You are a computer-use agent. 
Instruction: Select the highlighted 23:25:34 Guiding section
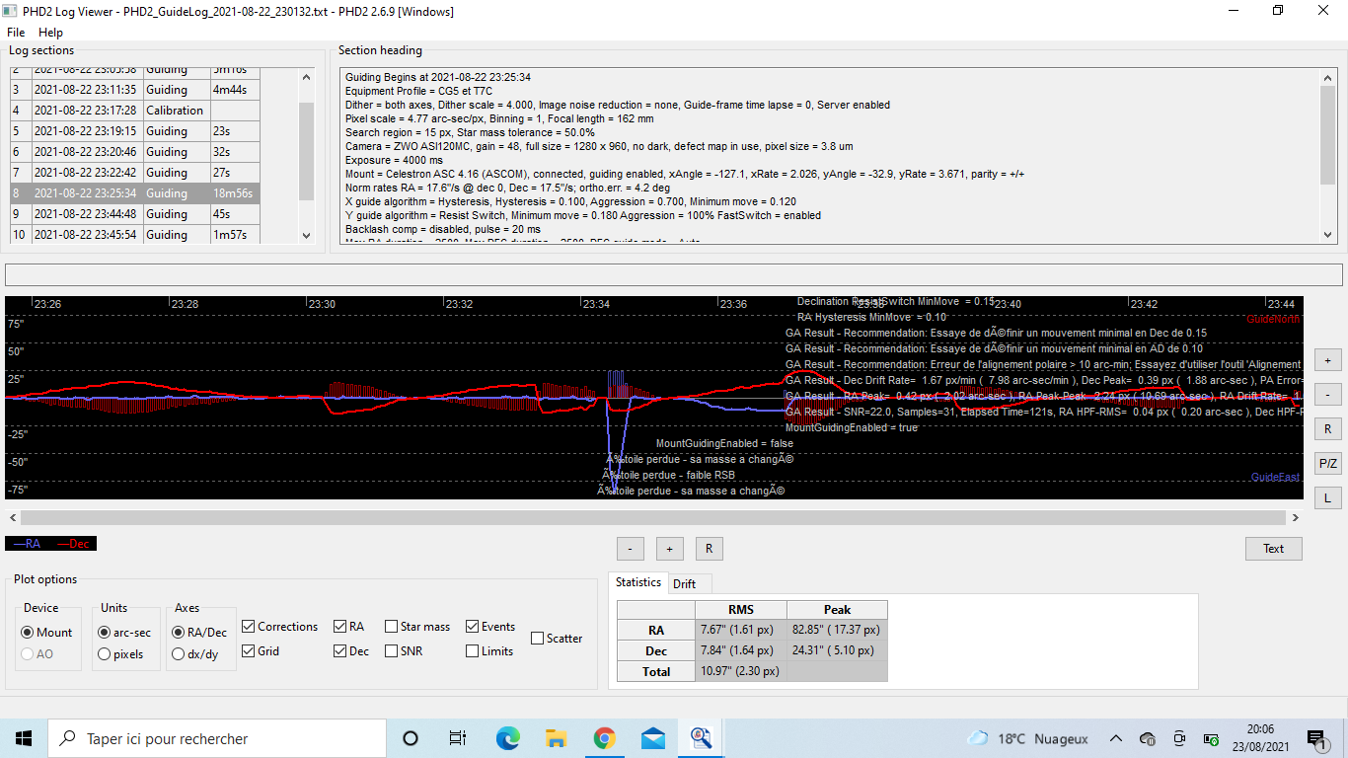[x=134, y=193]
